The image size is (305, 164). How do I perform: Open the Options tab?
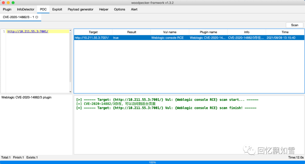(119, 9)
